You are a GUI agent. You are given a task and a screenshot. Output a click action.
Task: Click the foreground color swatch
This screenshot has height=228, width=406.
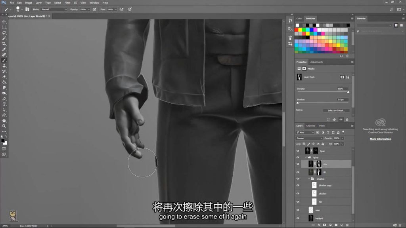pyautogui.click(x=3, y=141)
